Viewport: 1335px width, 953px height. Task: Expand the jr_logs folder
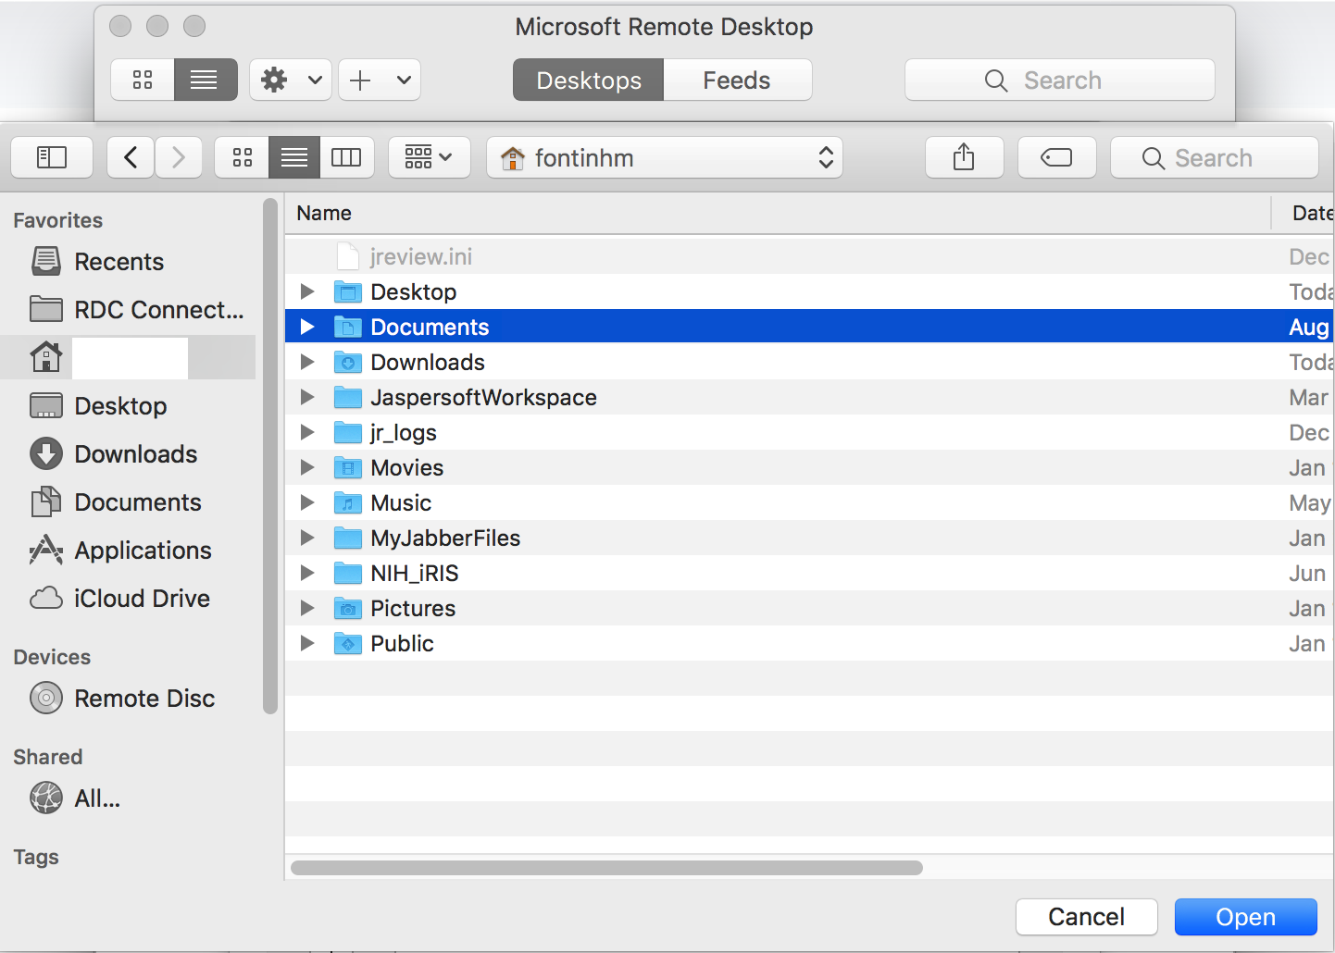tap(307, 432)
